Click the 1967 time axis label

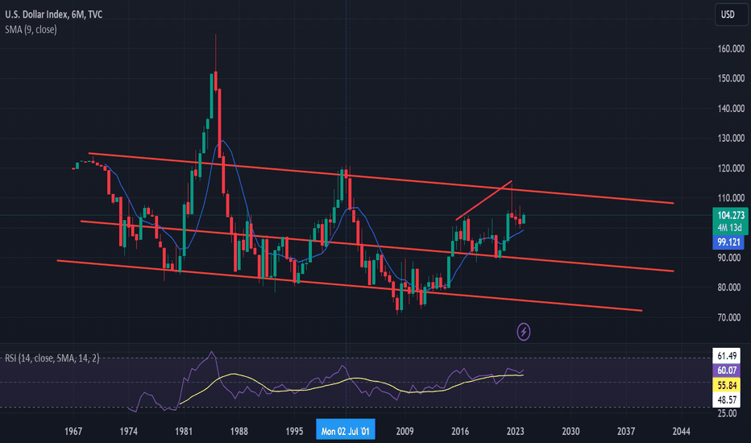(x=73, y=431)
